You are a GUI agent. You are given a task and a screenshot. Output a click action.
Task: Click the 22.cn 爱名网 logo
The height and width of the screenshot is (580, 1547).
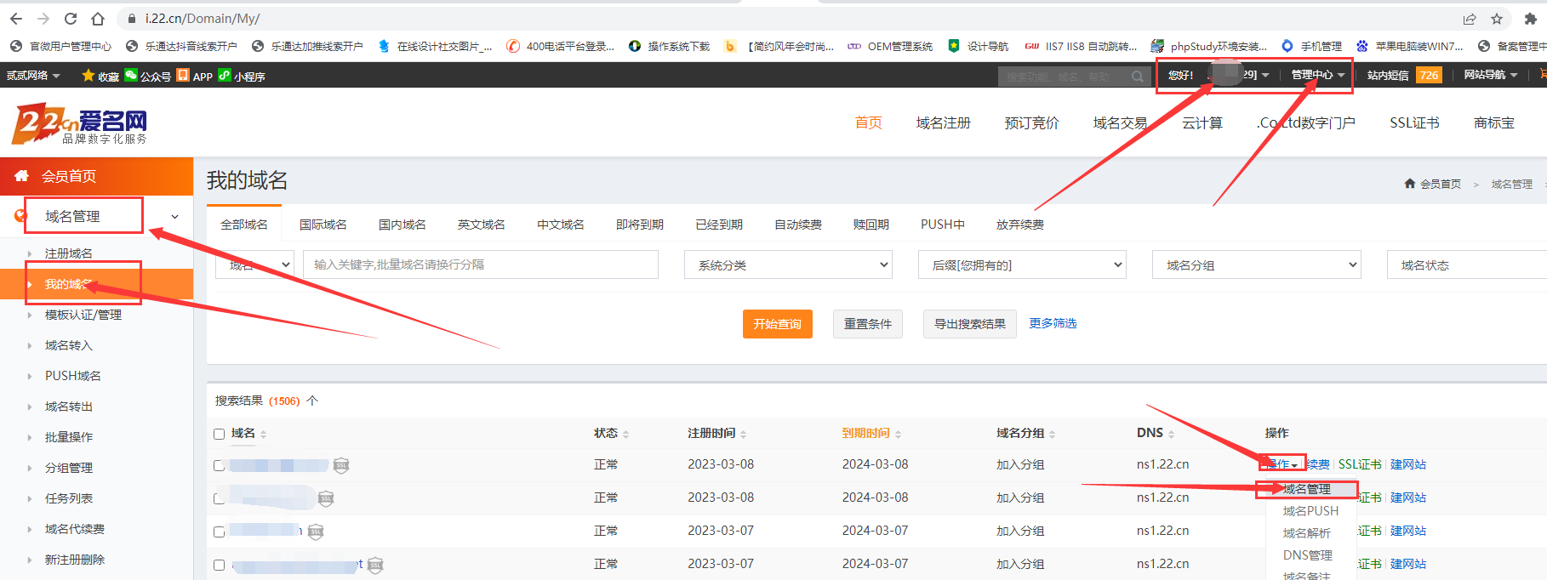(x=80, y=124)
